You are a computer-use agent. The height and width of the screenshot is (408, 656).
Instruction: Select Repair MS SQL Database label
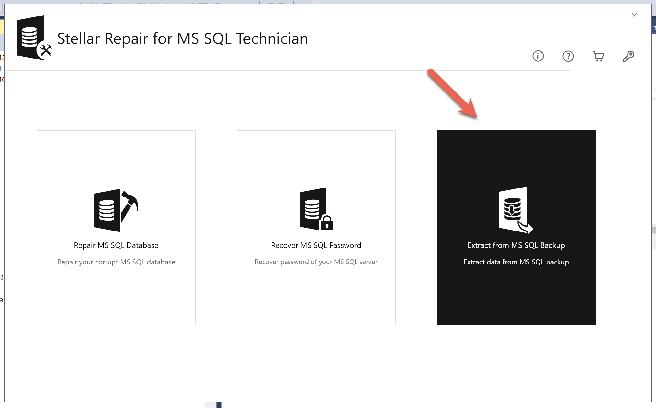click(x=116, y=245)
